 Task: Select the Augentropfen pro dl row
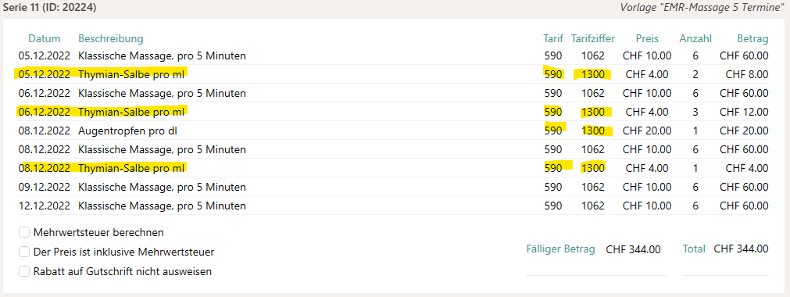point(394,131)
